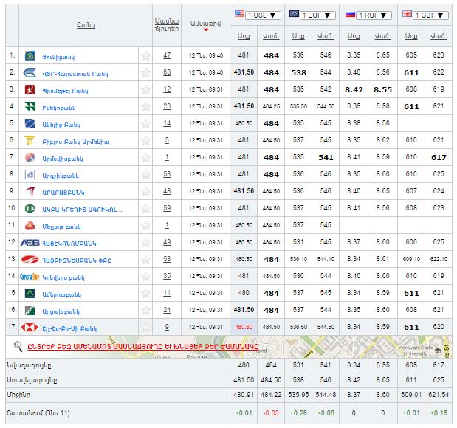Click the yellow bank logo in row 6
This screenshot has height=428, width=457.
click(x=30, y=141)
